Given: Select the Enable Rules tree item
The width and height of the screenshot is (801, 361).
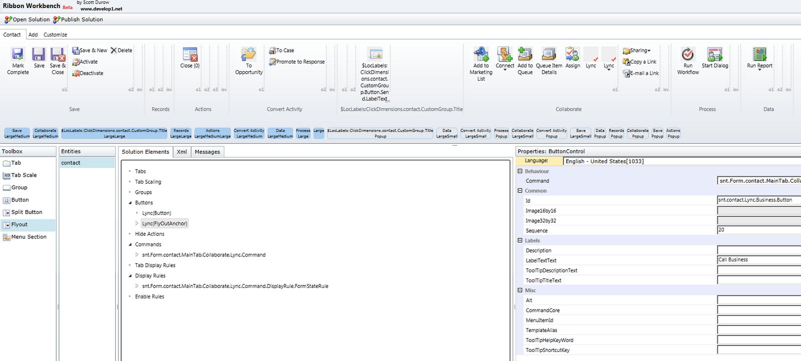Looking at the screenshot, I should pos(150,297).
